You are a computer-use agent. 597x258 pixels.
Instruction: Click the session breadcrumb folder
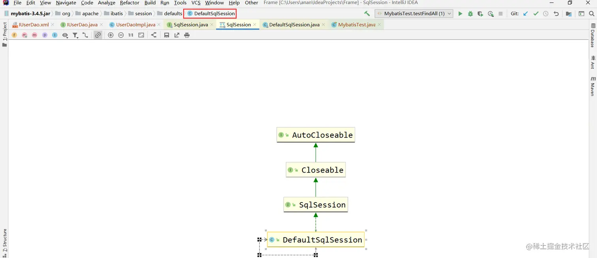[x=140, y=13]
